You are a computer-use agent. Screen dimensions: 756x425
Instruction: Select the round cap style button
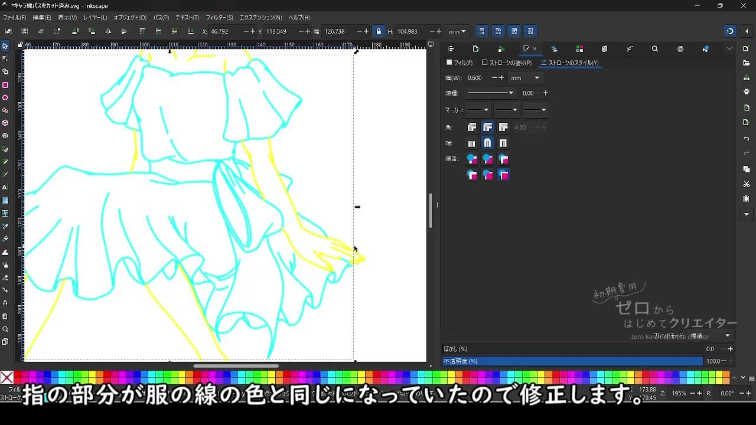tap(487, 143)
